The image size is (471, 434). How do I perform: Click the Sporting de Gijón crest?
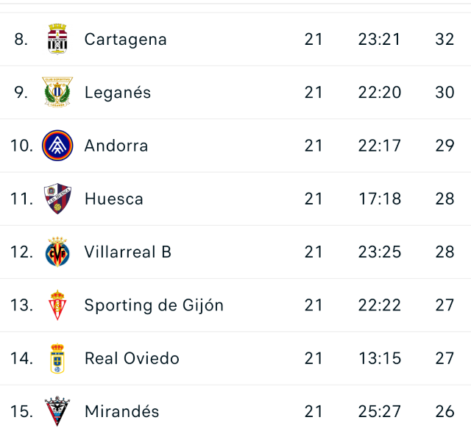pos(57,305)
